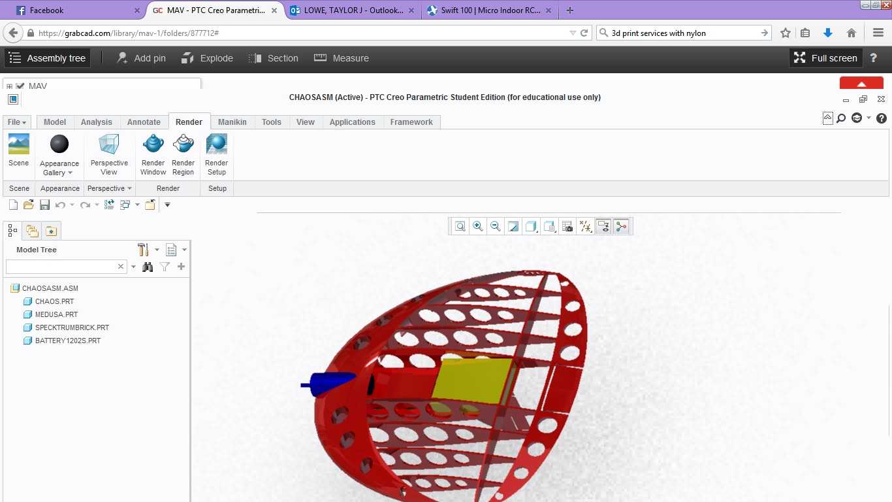This screenshot has width=892, height=502.
Task: Customize quick access toolbar dropdown
Action: (x=167, y=205)
